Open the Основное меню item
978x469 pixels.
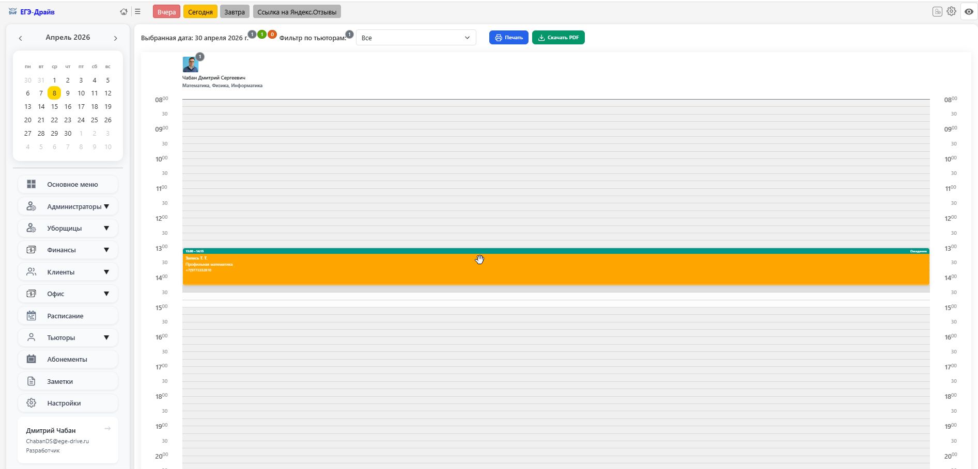[68, 184]
